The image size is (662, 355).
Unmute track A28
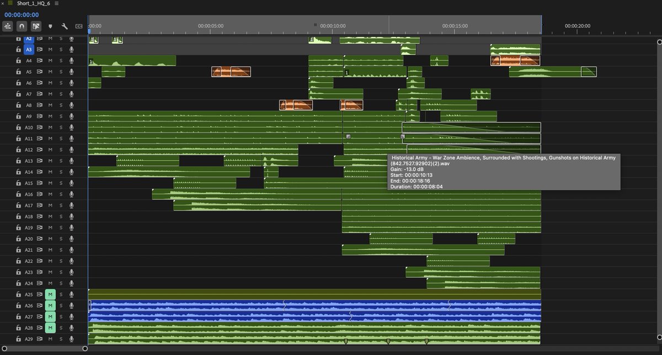click(x=50, y=327)
